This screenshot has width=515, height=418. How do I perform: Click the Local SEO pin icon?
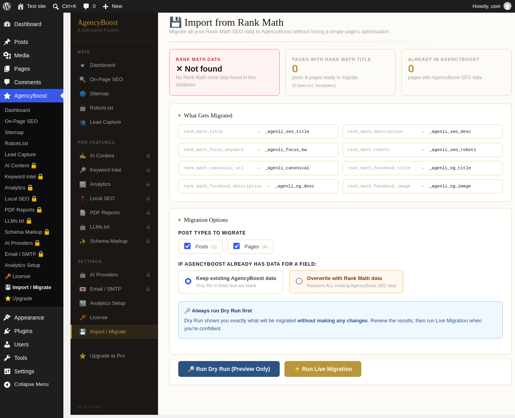pos(82,199)
